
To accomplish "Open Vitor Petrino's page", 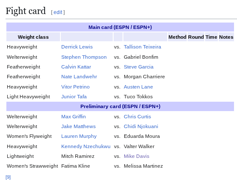I will pos(75,87).
